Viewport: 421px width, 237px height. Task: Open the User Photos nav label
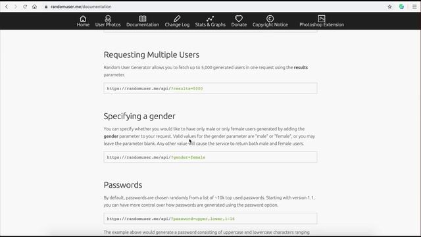pos(108,25)
